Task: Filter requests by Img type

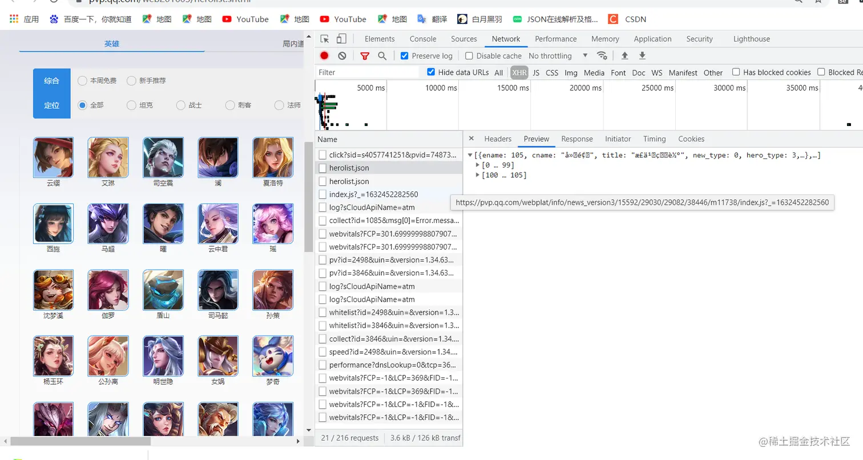Action: [x=571, y=72]
